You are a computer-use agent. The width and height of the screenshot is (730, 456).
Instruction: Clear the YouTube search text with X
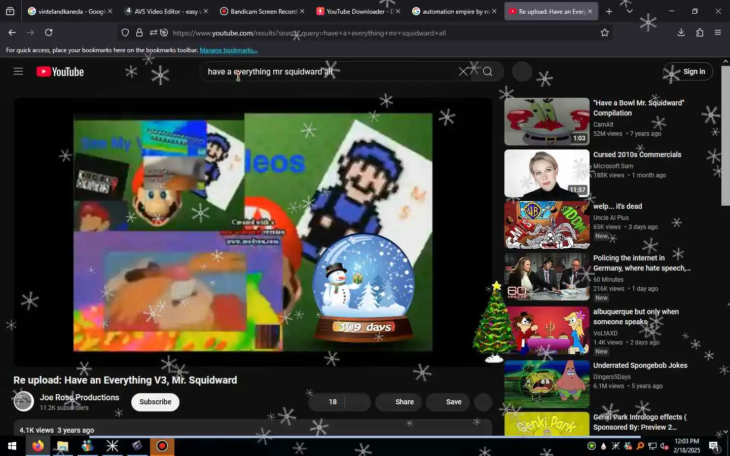(463, 71)
